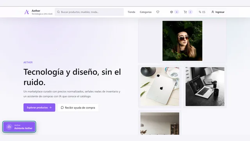
Task: Focus the Buscar productos search field
Action: point(89,12)
